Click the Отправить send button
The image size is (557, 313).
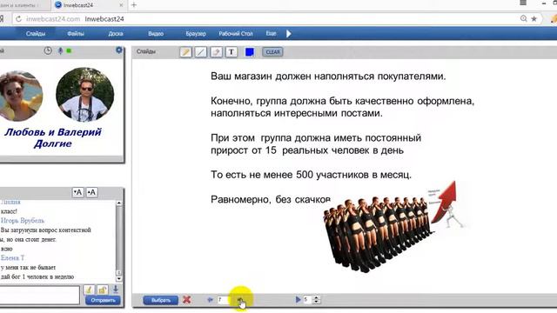[103, 300]
